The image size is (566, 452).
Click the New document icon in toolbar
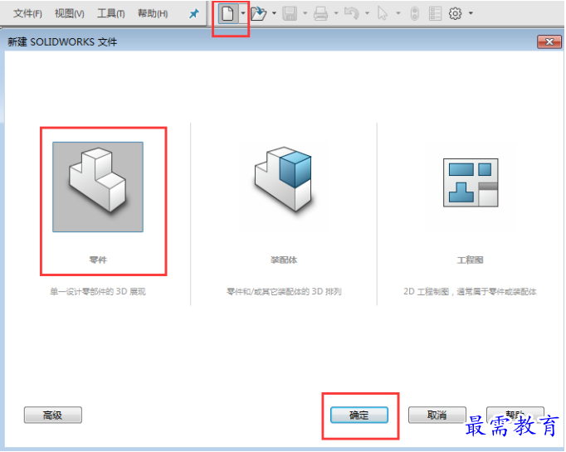tap(227, 14)
